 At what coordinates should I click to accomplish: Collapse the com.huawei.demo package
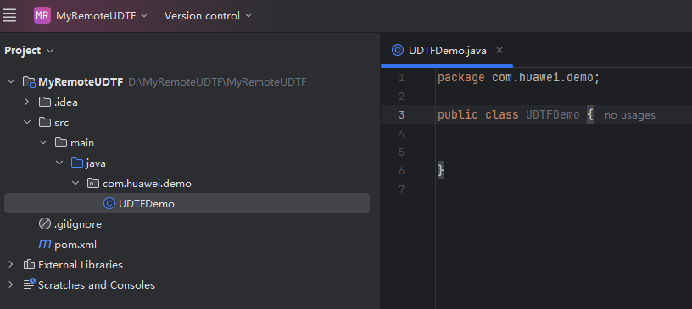pos(75,184)
